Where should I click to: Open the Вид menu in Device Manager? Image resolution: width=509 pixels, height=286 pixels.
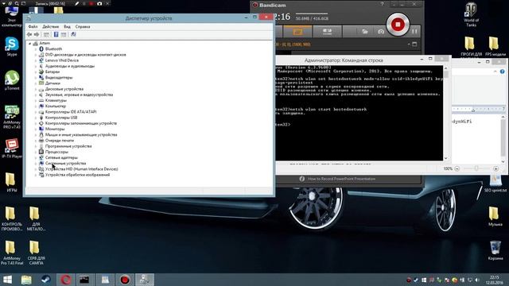tap(67, 26)
